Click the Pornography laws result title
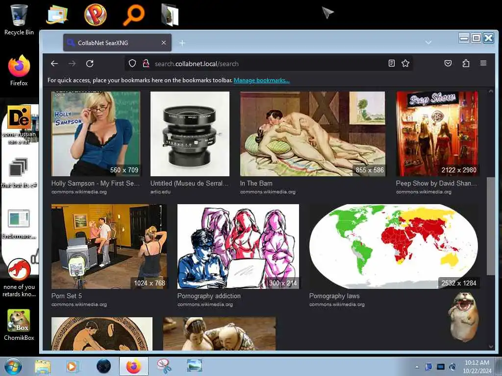Screen dimensions: 502x376 pyautogui.click(x=334, y=296)
